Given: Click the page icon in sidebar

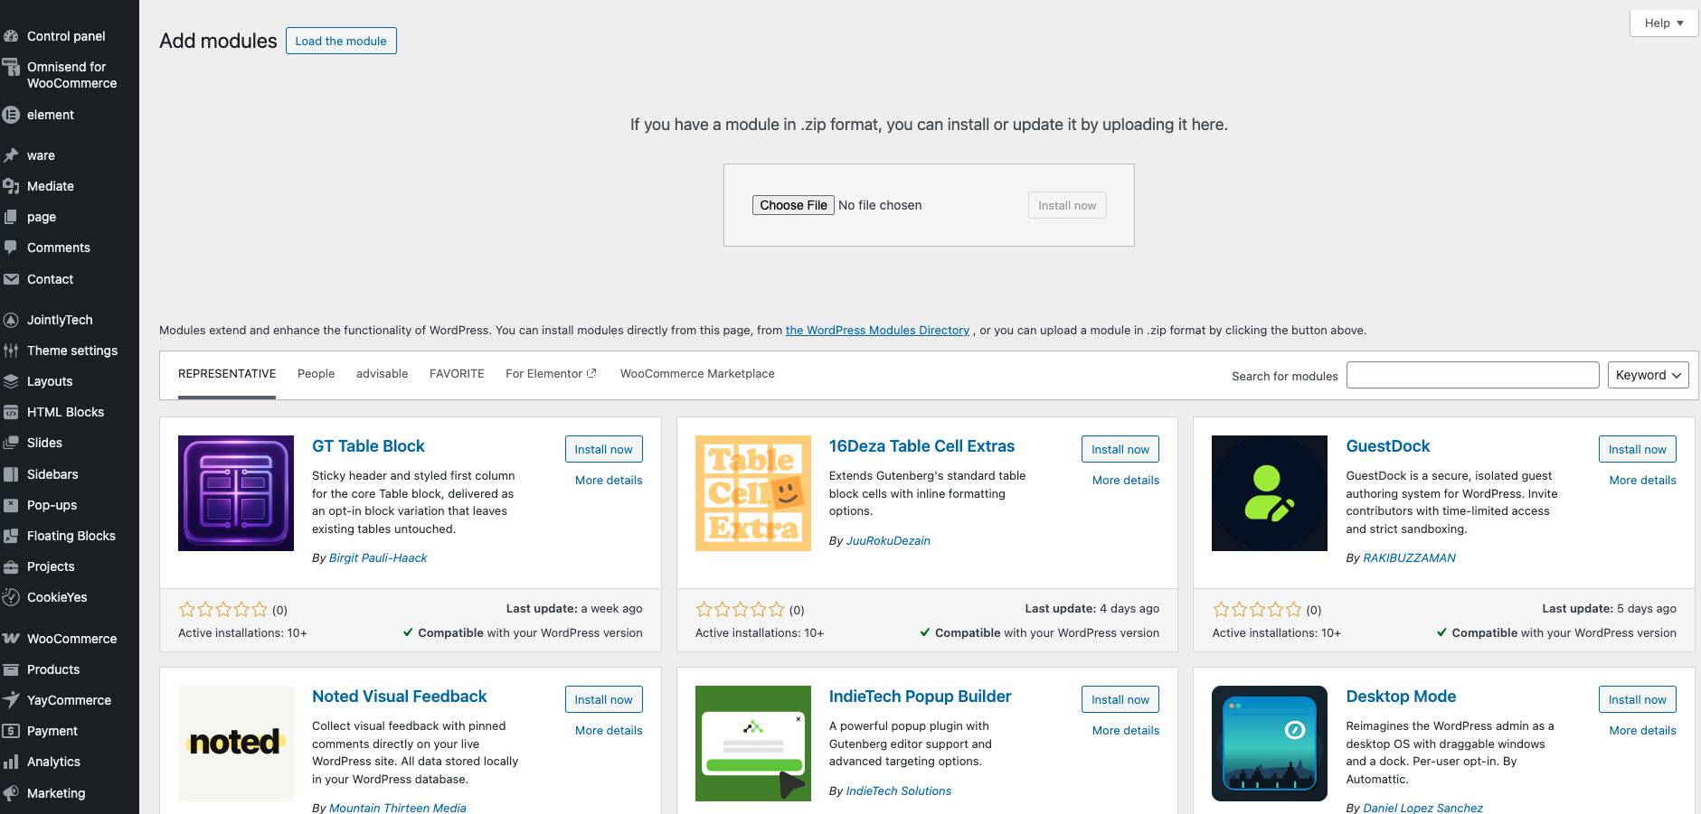Looking at the screenshot, I should click(x=11, y=217).
